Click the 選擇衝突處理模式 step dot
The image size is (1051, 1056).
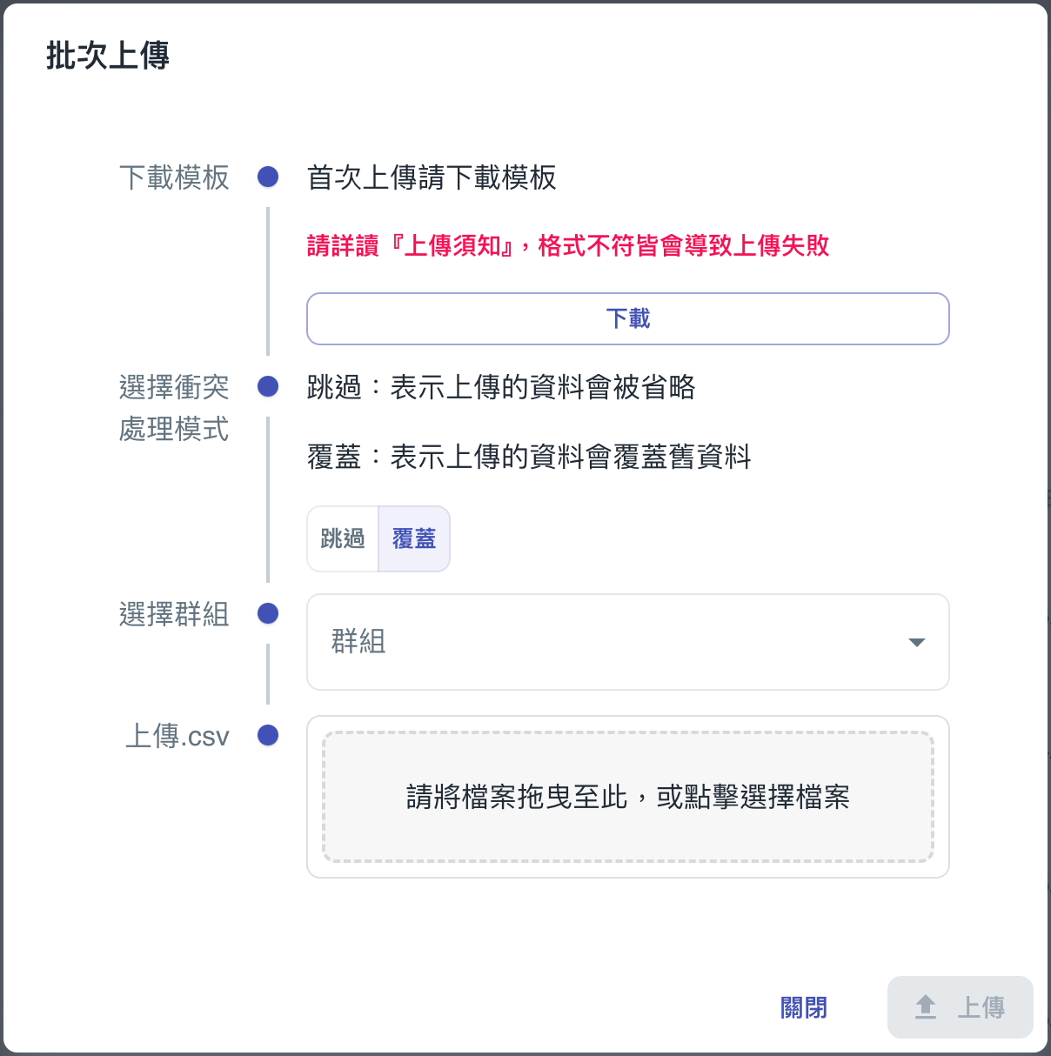(x=267, y=386)
